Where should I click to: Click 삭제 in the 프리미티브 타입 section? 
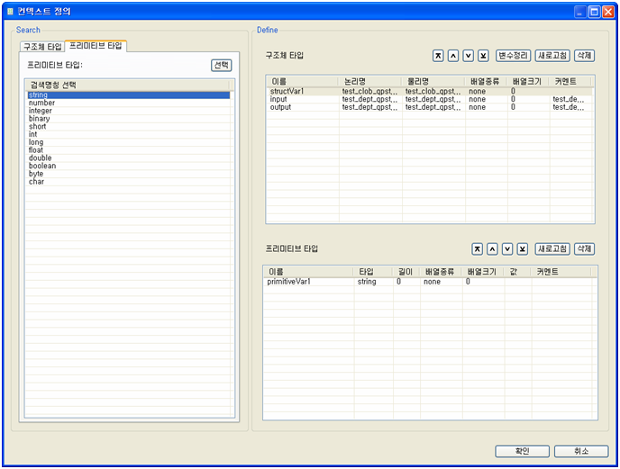[x=585, y=249]
